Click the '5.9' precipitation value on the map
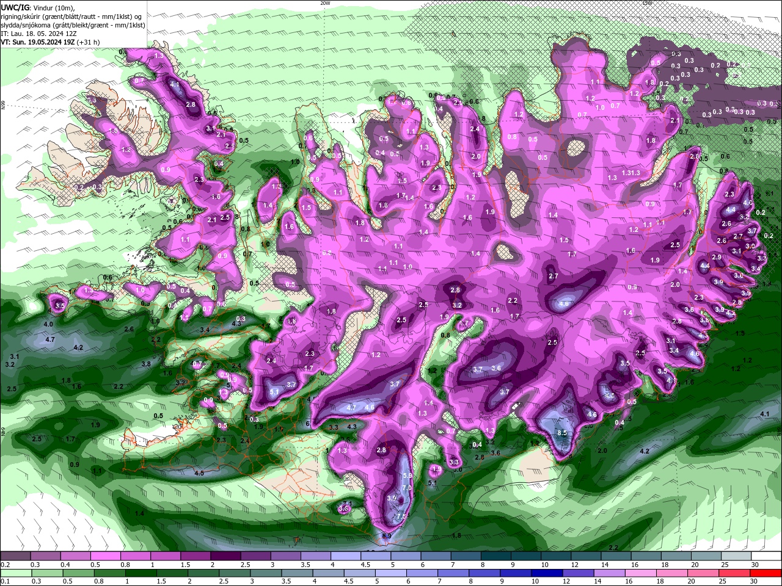 tap(408, 476)
